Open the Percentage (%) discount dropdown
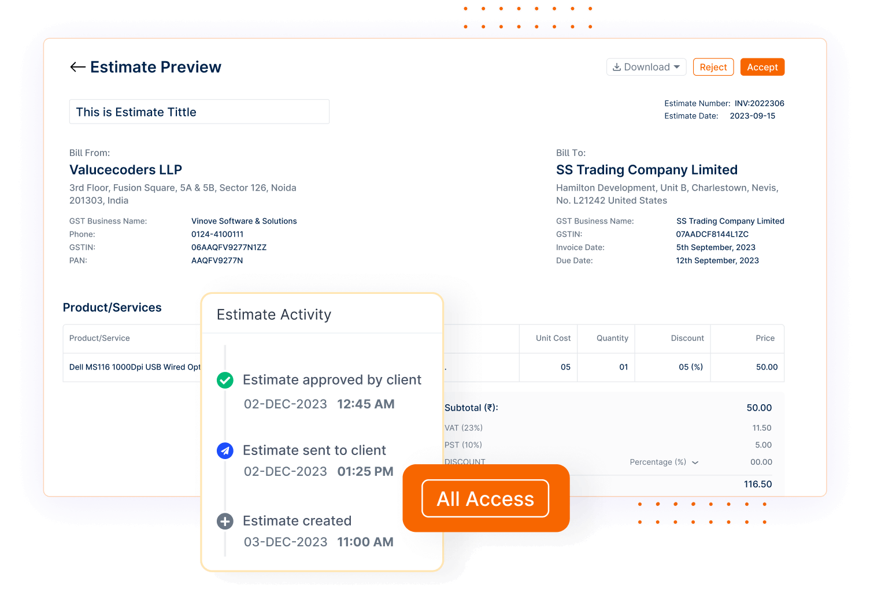The width and height of the screenshot is (870, 604). [x=664, y=462]
